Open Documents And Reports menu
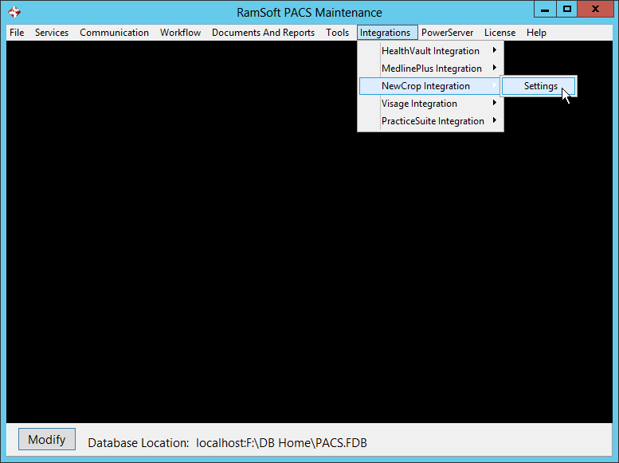 (x=263, y=33)
